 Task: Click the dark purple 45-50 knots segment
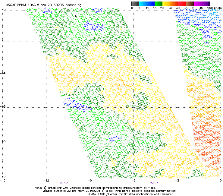pos(206,4)
